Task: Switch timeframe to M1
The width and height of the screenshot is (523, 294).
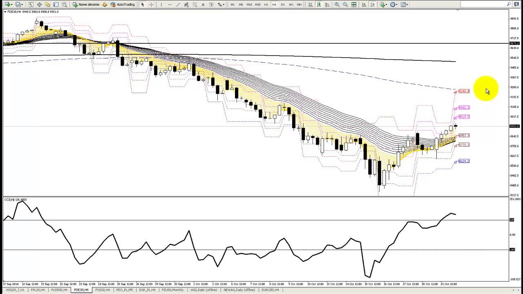Action: click(x=232, y=4)
